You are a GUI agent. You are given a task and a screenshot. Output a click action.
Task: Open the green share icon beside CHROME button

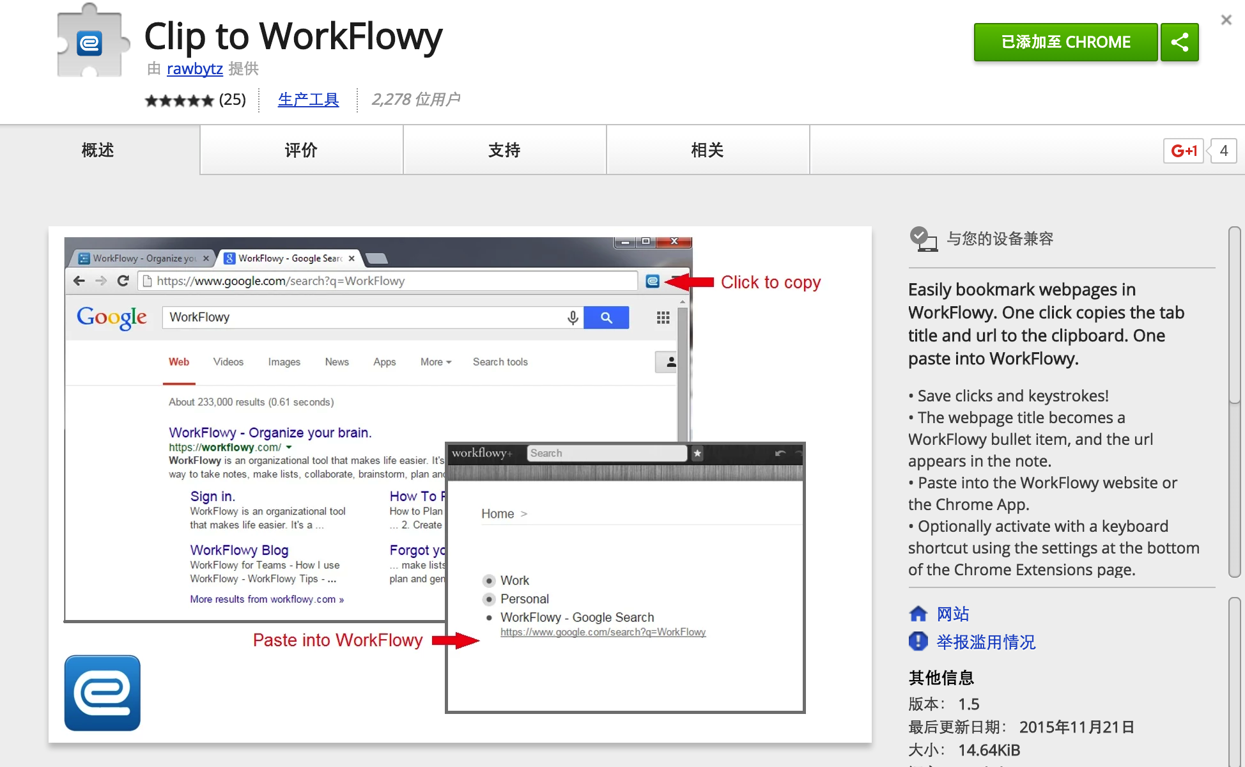click(x=1179, y=42)
